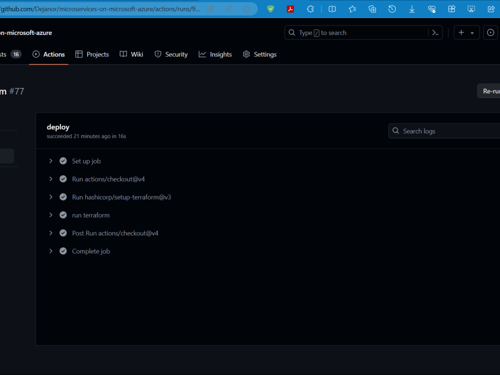Expand the Set up job step

(50, 161)
